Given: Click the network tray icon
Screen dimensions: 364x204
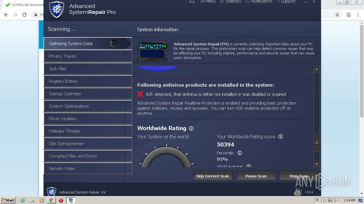Looking at the screenshot, I should click(330, 200).
